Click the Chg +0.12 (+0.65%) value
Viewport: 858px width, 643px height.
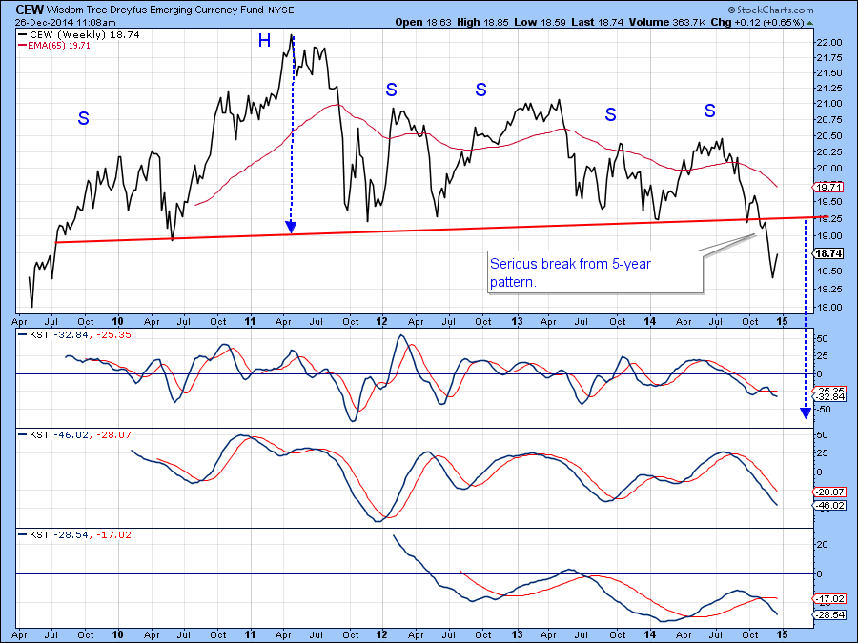[x=757, y=23]
